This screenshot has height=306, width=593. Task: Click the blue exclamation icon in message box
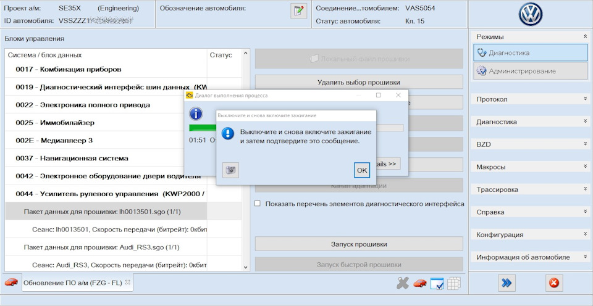tap(228, 133)
